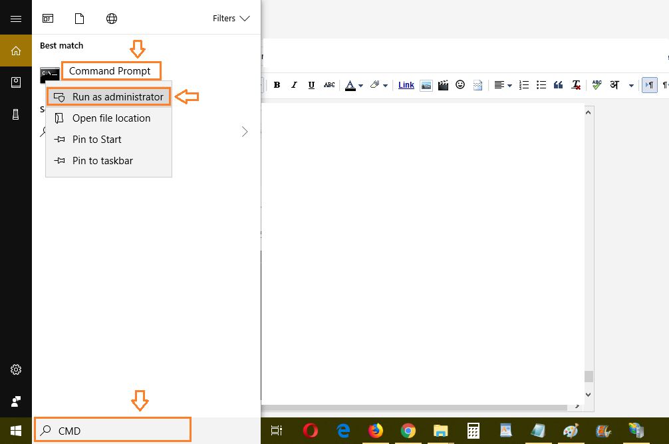Open Command Prompt best match result
Screen dimensions: 669x444
coord(110,71)
